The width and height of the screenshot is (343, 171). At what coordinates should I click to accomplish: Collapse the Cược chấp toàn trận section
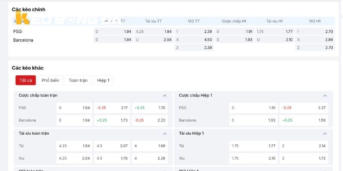coord(165,96)
